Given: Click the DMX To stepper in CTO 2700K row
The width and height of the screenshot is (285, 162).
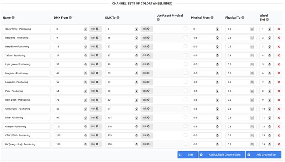Looking at the screenshot, I should (x=136, y=109).
